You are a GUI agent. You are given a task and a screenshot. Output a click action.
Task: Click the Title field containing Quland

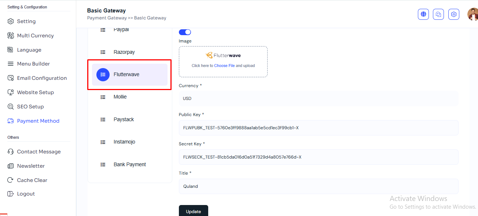pos(318,186)
